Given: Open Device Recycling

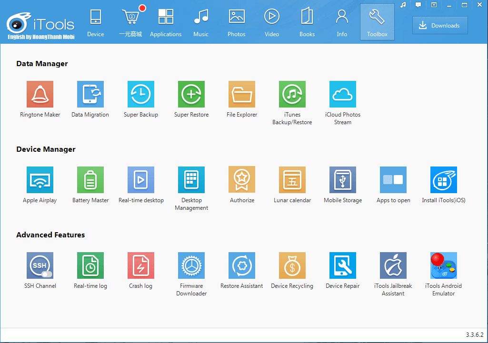Looking at the screenshot, I should (292, 265).
